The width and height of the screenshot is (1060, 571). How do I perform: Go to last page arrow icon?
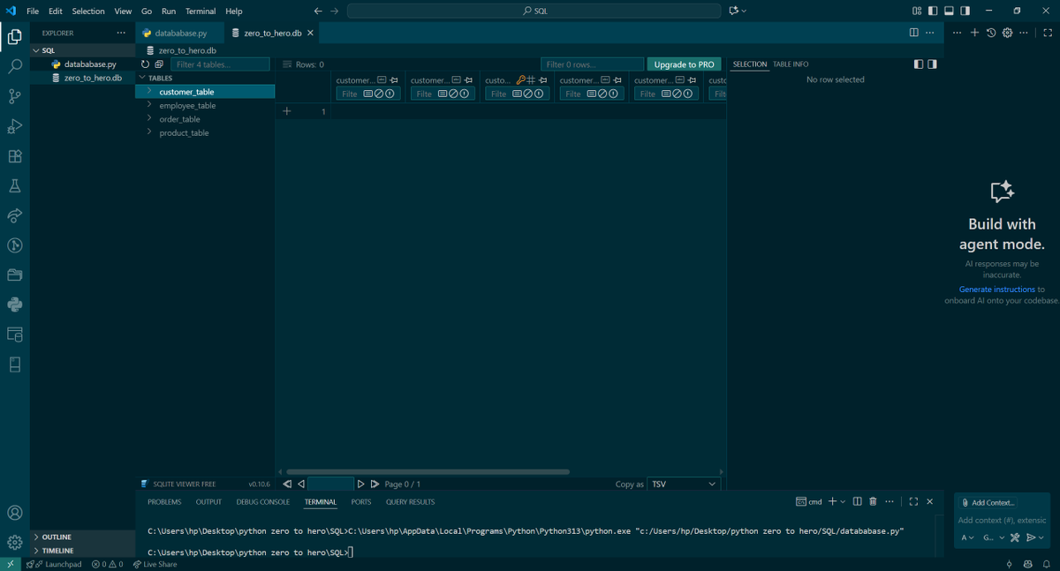pyautogui.click(x=375, y=484)
